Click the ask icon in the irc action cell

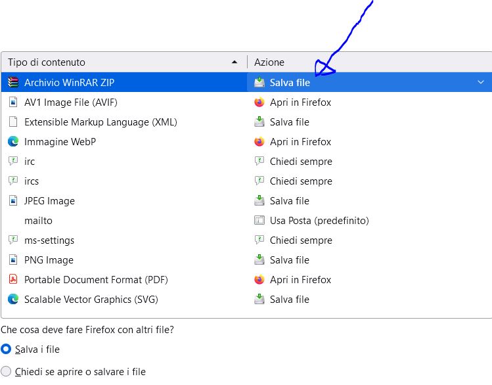[259, 161]
